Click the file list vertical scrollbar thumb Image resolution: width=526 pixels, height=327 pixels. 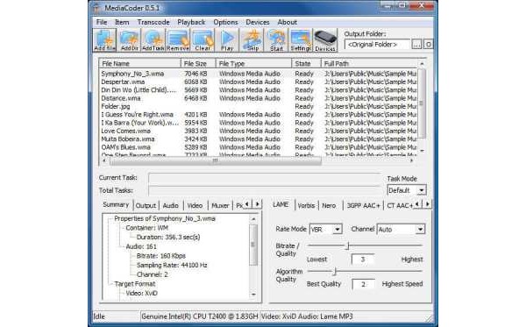pos(422,103)
